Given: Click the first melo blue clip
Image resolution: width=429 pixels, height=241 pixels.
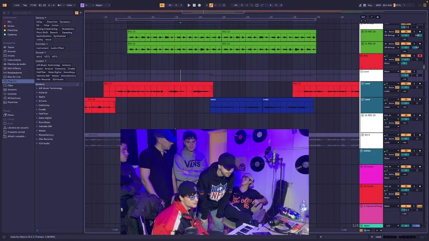Looking at the screenshot, I should [x=236, y=105].
